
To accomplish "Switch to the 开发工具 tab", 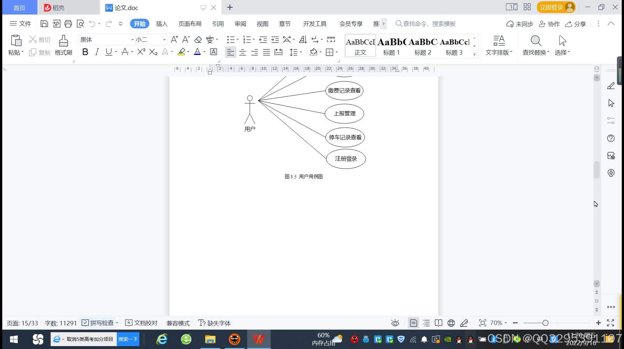I will tap(315, 24).
